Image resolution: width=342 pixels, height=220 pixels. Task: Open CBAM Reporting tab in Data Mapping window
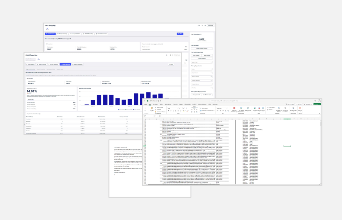88,34
